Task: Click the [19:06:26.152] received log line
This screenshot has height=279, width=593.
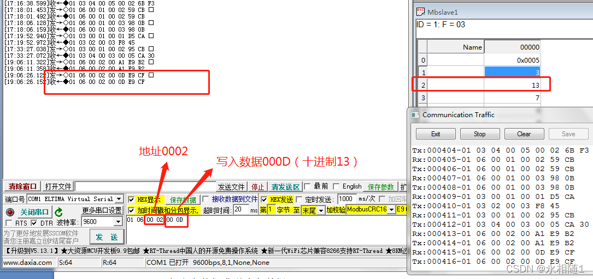Action: point(74,81)
